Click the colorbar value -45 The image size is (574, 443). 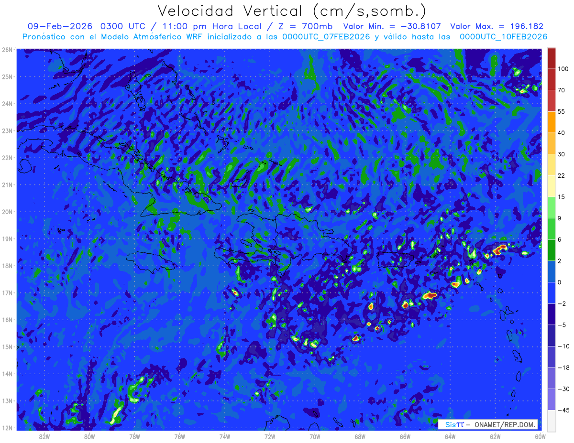click(x=563, y=410)
